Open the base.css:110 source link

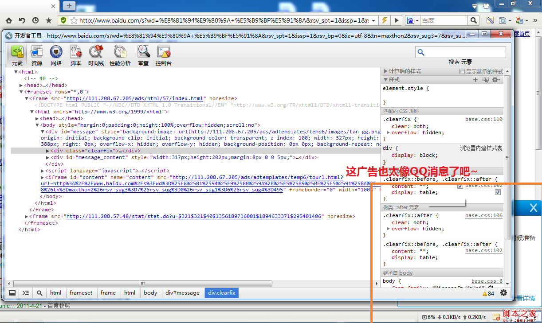(x=483, y=120)
